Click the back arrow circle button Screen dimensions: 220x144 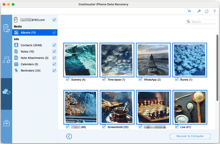69,136
